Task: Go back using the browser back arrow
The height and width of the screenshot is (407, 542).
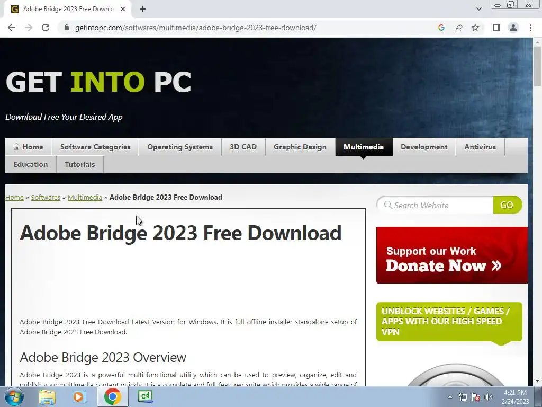Action: (x=12, y=28)
